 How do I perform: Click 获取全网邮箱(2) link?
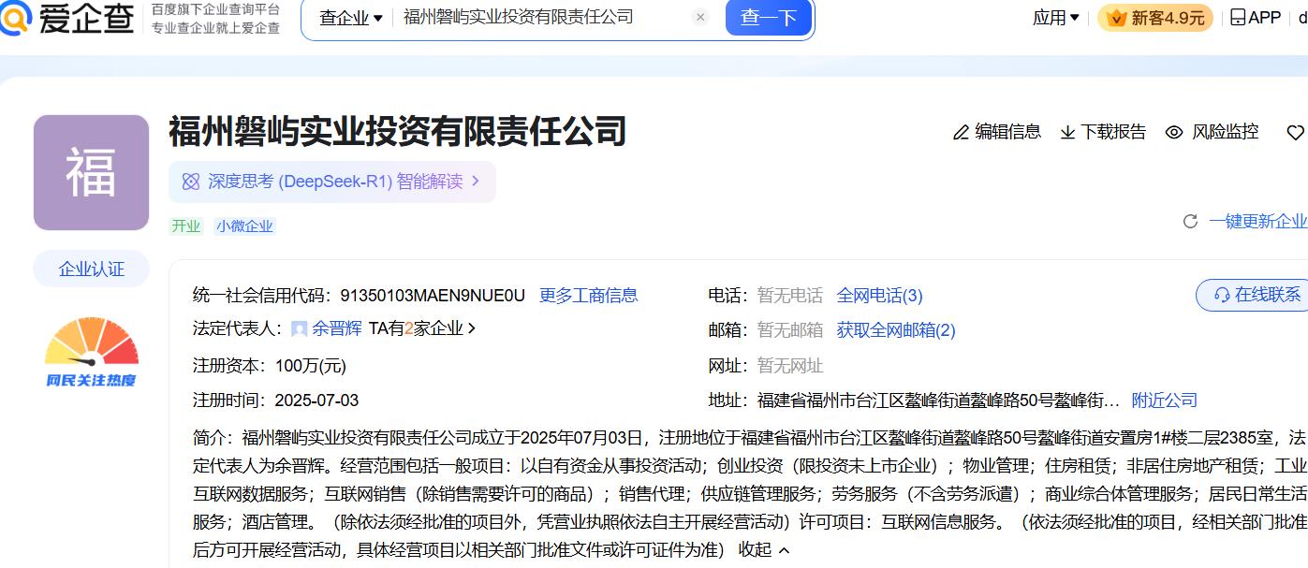coord(895,330)
